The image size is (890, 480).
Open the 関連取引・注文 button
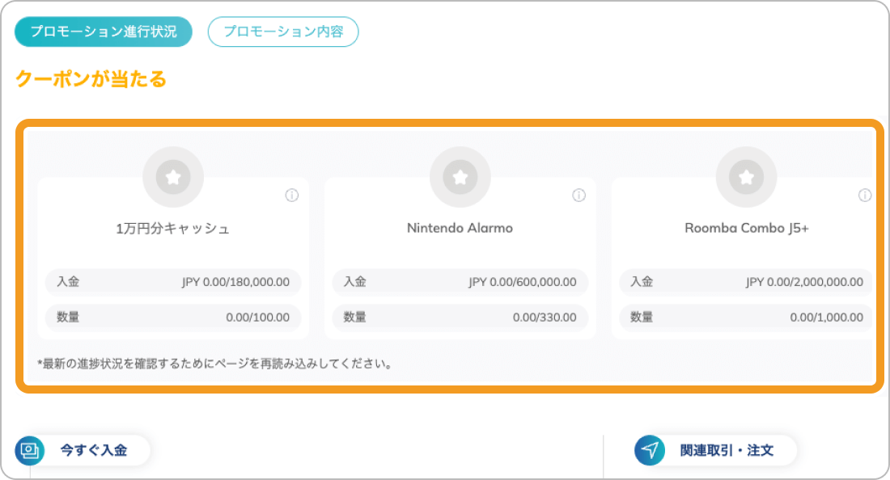[x=716, y=451]
